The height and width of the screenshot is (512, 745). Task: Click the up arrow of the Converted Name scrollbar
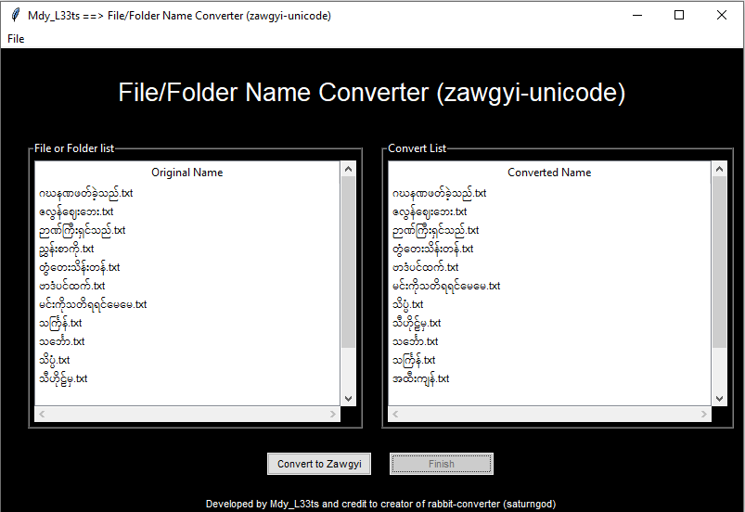tap(719, 169)
